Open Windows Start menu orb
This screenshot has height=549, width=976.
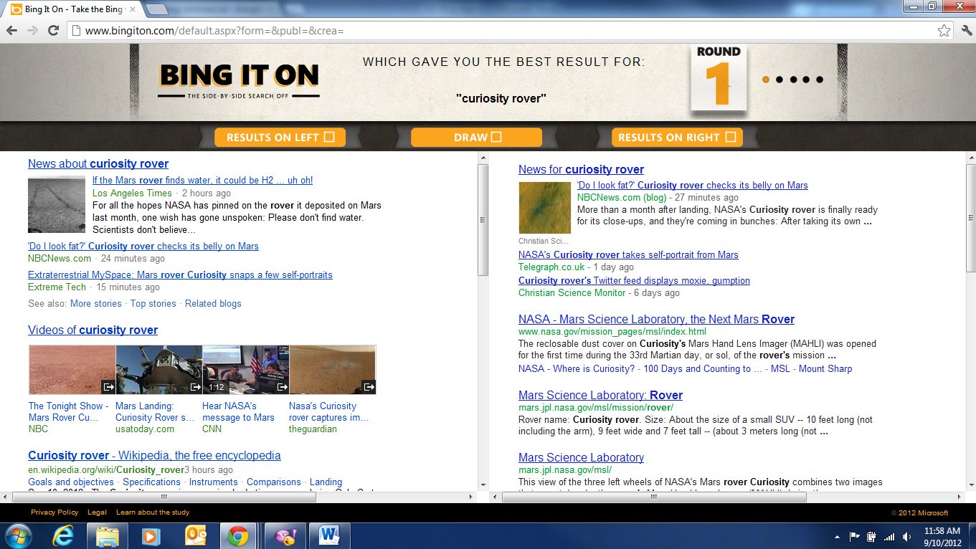18,535
